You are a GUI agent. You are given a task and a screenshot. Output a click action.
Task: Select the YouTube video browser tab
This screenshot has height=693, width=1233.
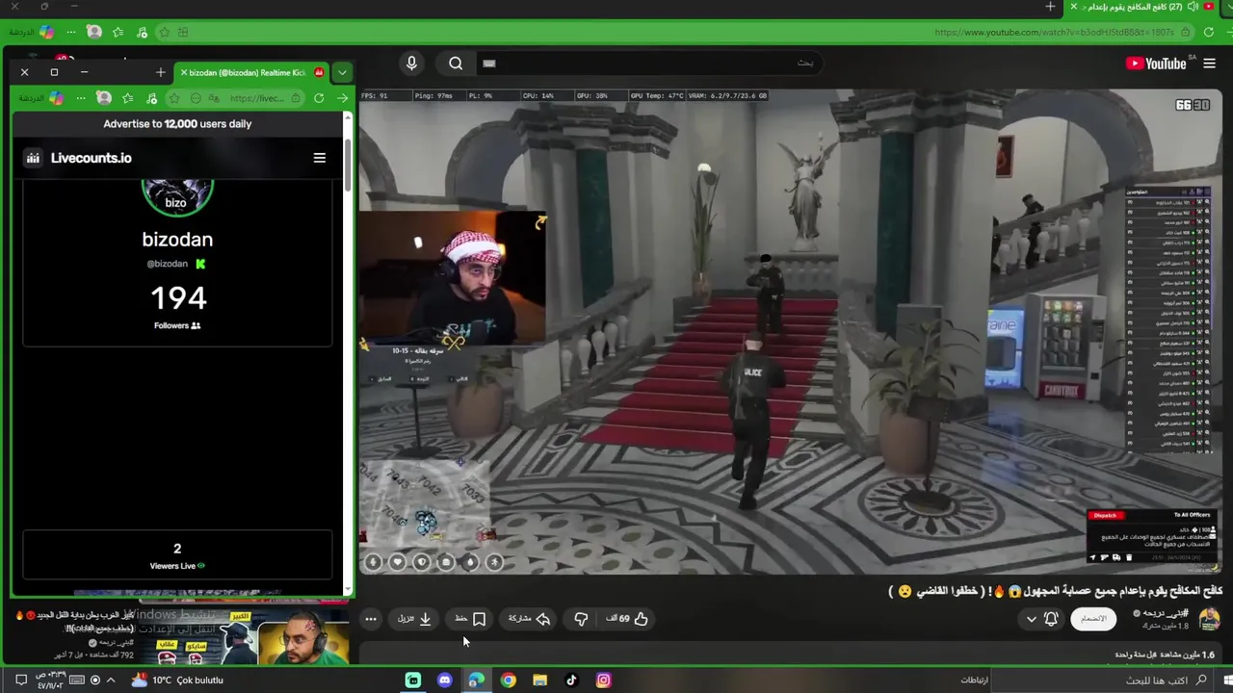[x=1141, y=7]
